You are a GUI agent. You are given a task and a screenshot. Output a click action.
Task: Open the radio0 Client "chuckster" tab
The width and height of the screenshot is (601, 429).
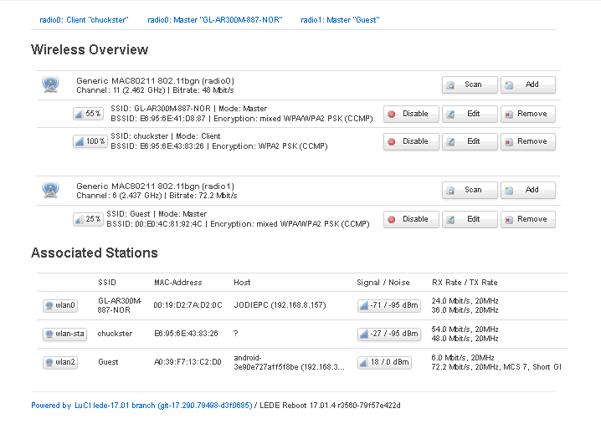tap(84, 20)
